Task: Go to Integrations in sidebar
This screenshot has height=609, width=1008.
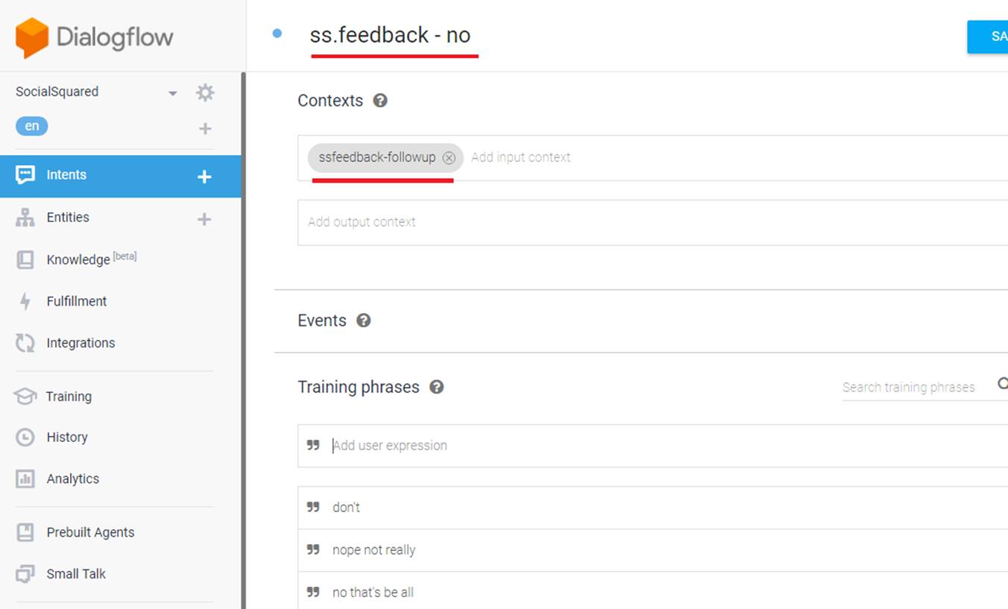Action: click(x=81, y=343)
